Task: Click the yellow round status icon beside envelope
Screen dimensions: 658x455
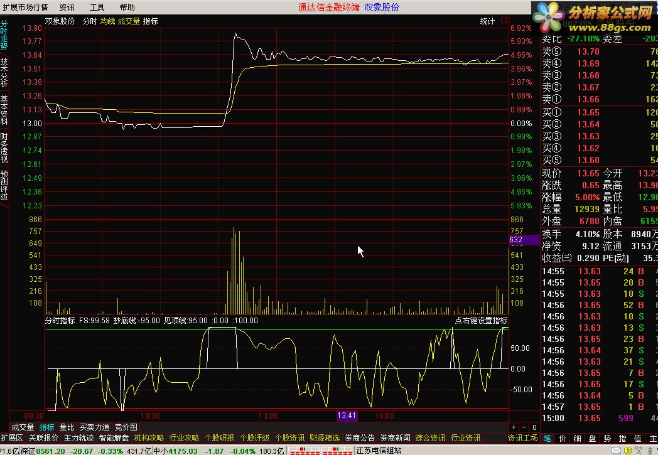Action: [x=628, y=451]
